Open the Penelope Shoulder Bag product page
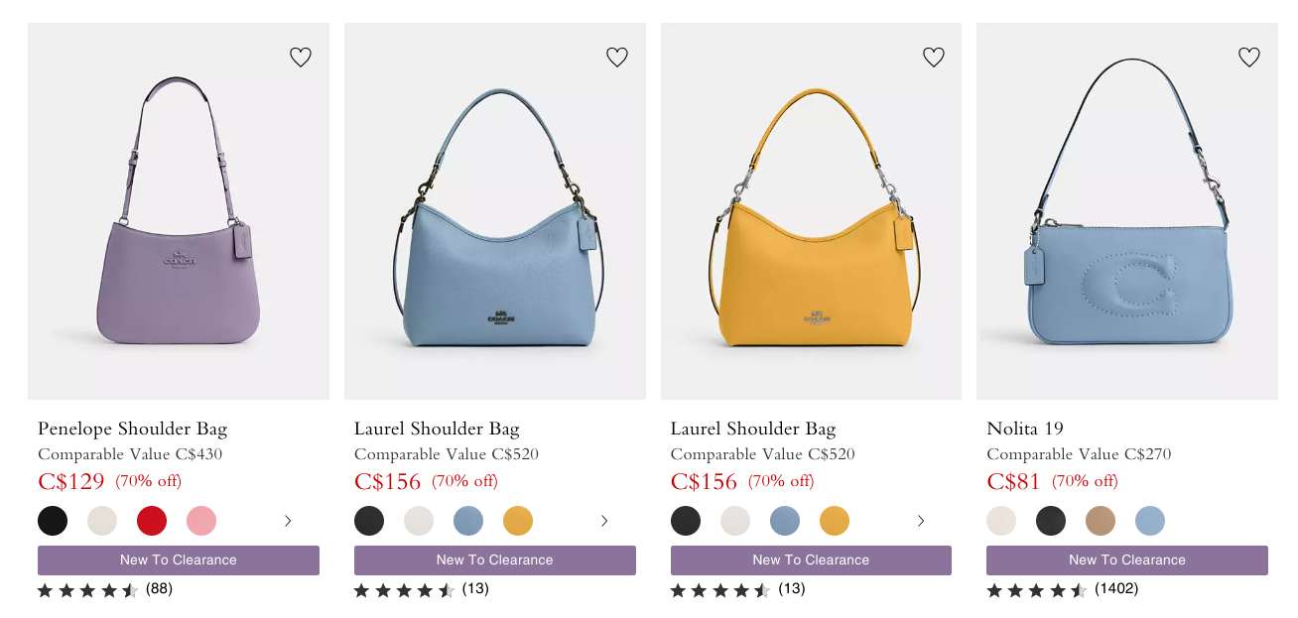Viewport: 1298px width, 618px height. pyautogui.click(x=131, y=429)
